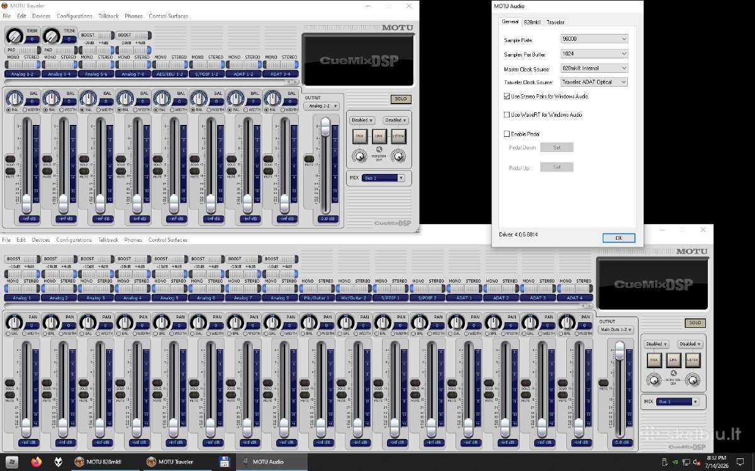The width and height of the screenshot is (755, 471).
Task: Click the MOTU Audio taskbar button
Action: click(271, 462)
